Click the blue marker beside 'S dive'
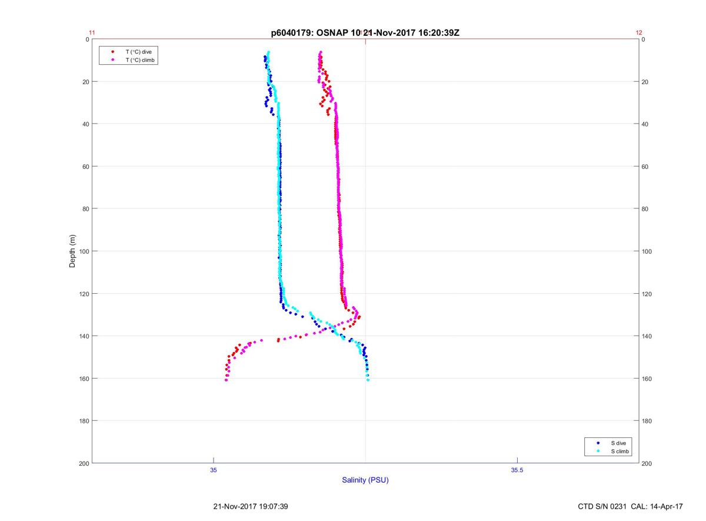 598,443
